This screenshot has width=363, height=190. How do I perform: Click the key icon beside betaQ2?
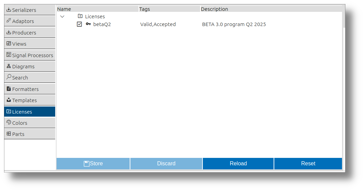[88, 24]
